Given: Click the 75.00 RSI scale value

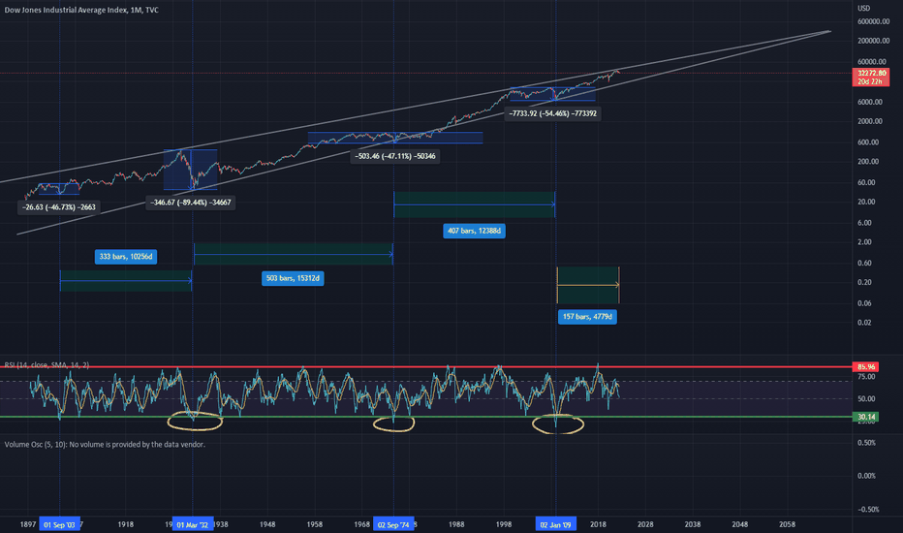Looking at the screenshot, I should (866, 377).
